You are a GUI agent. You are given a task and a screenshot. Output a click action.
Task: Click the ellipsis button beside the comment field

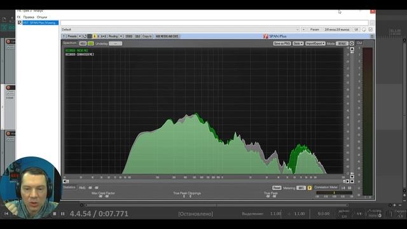tap(372, 23)
